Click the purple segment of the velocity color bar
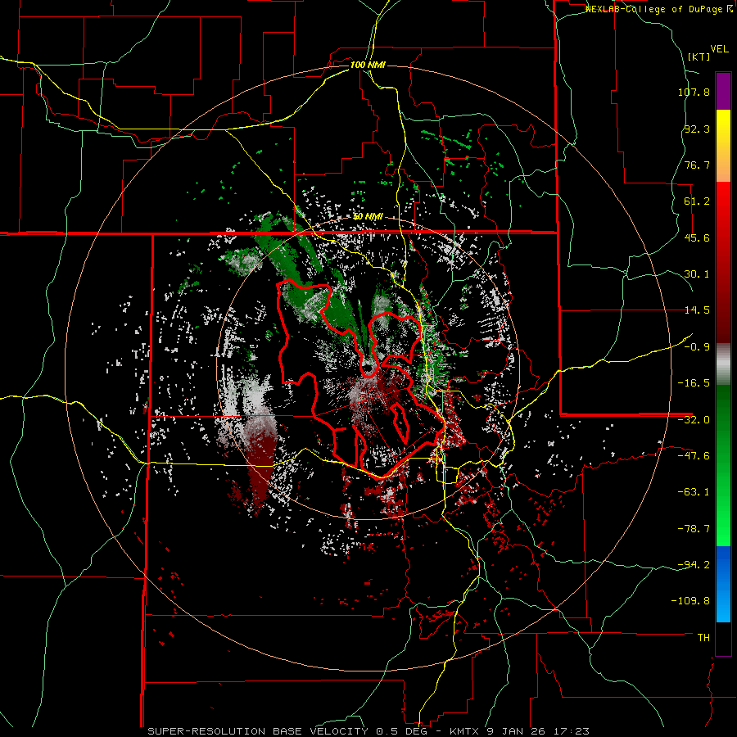Screen dimensions: 737x737 coord(723,91)
